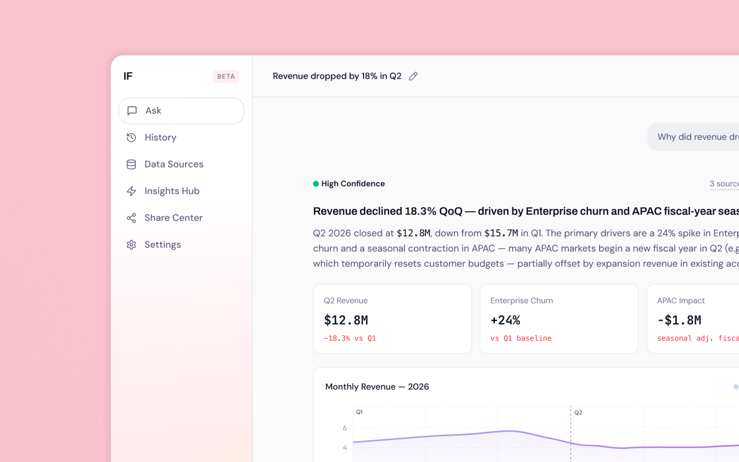Click the '-18.3% vs Q1' value
The height and width of the screenshot is (462, 739).
coord(350,338)
